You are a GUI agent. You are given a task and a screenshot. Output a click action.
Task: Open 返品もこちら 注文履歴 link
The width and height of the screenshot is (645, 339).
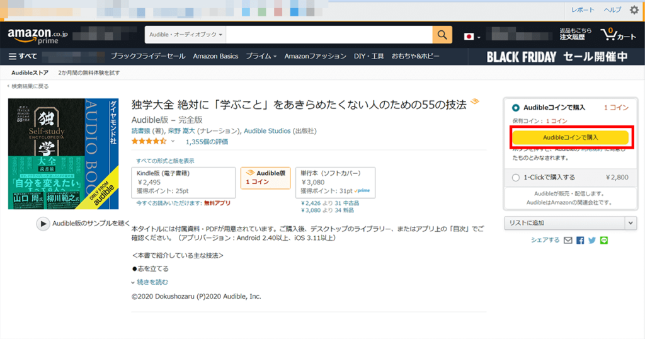pos(575,34)
